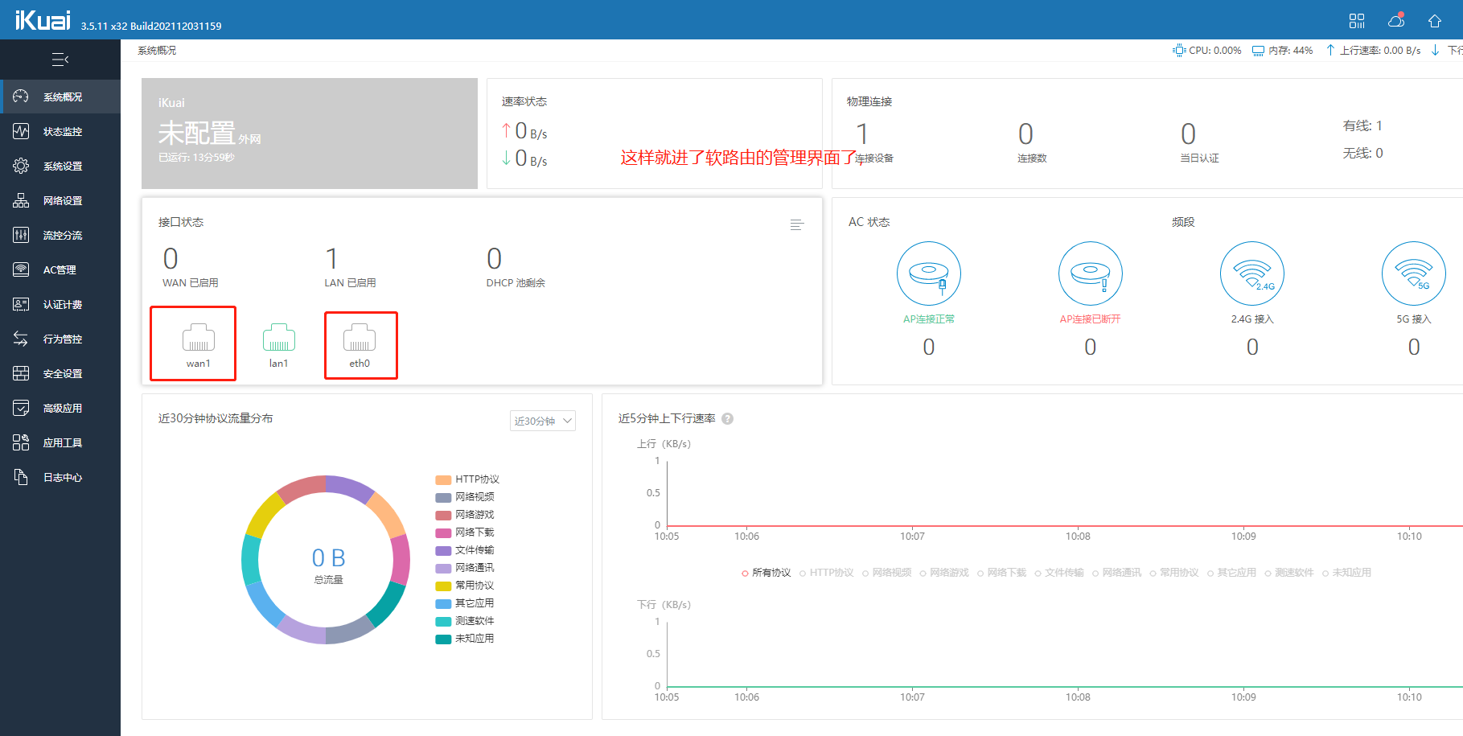1463x736 pixels.
Task: Click the 有线: 1 label
Action: 1362,125
